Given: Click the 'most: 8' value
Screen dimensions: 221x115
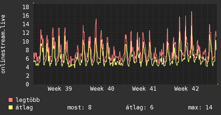Looking at the screenshot, I should pos(79,108).
